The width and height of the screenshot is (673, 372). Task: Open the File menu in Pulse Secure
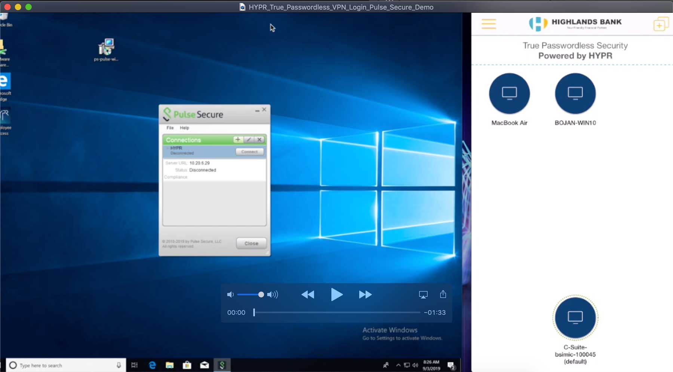170,128
